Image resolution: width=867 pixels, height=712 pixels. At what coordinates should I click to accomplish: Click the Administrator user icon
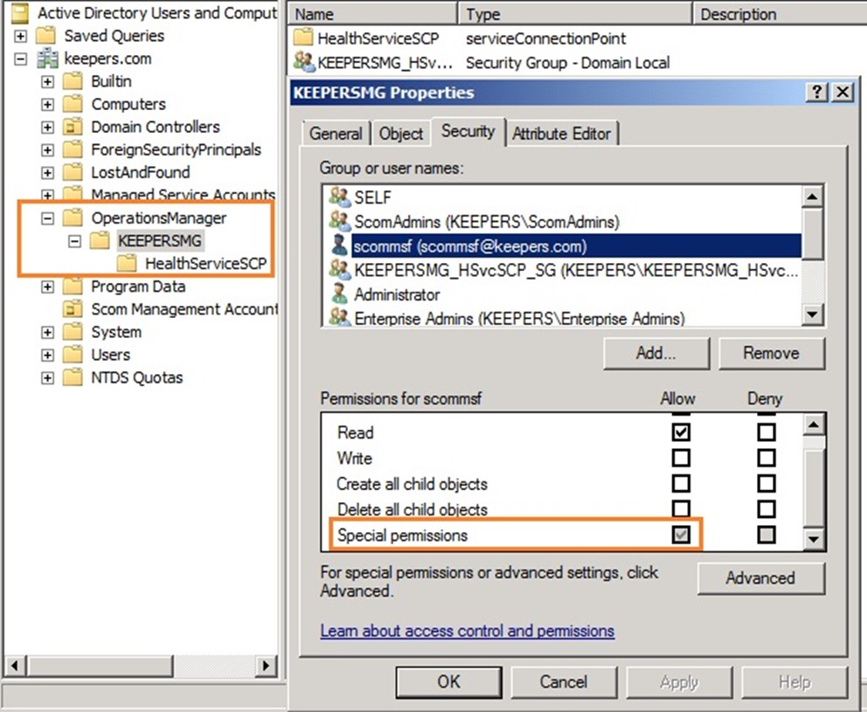pyautogui.click(x=339, y=294)
